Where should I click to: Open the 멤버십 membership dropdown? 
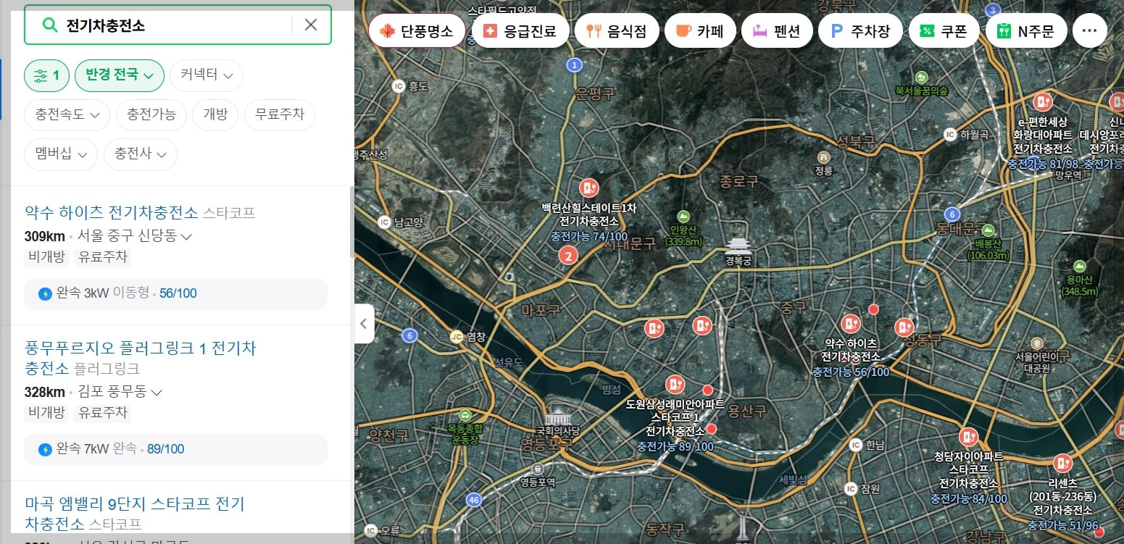tap(61, 154)
